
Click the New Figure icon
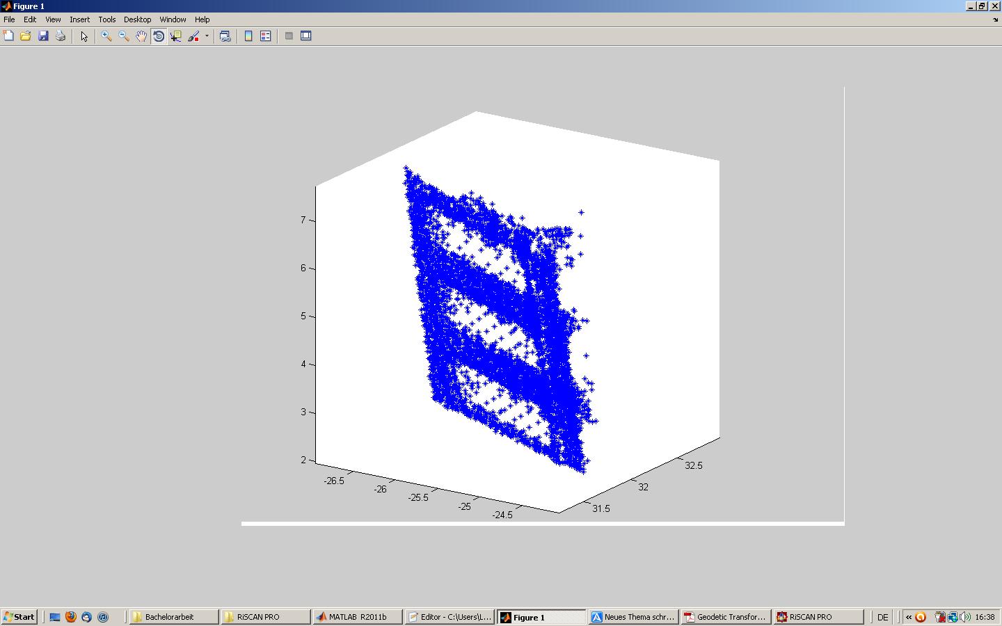pyautogui.click(x=8, y=36)
